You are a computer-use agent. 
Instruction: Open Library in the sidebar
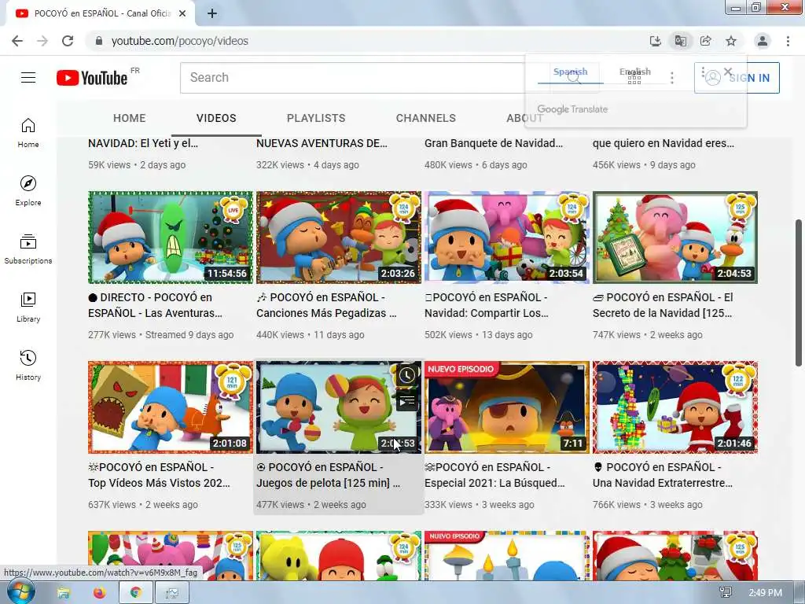[28, 308]
